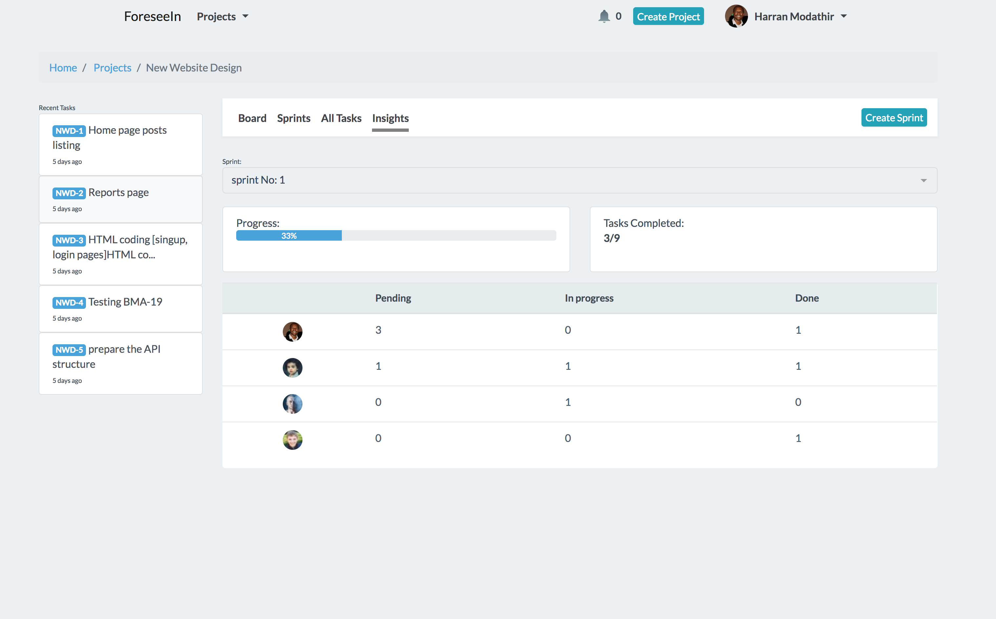Click the NWD-4 task badge
Viewport: 996px width, 619px height.
pyautogui.click(x=69, y=303)
